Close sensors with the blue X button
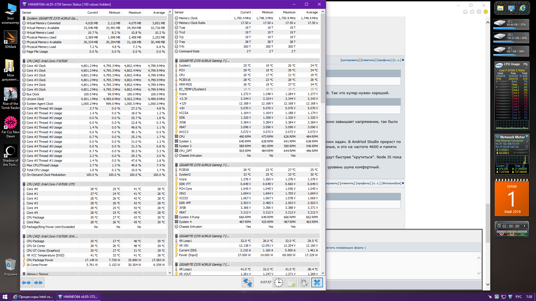The width and height of the screenshot is (536, 301). (x=317, y=283)
